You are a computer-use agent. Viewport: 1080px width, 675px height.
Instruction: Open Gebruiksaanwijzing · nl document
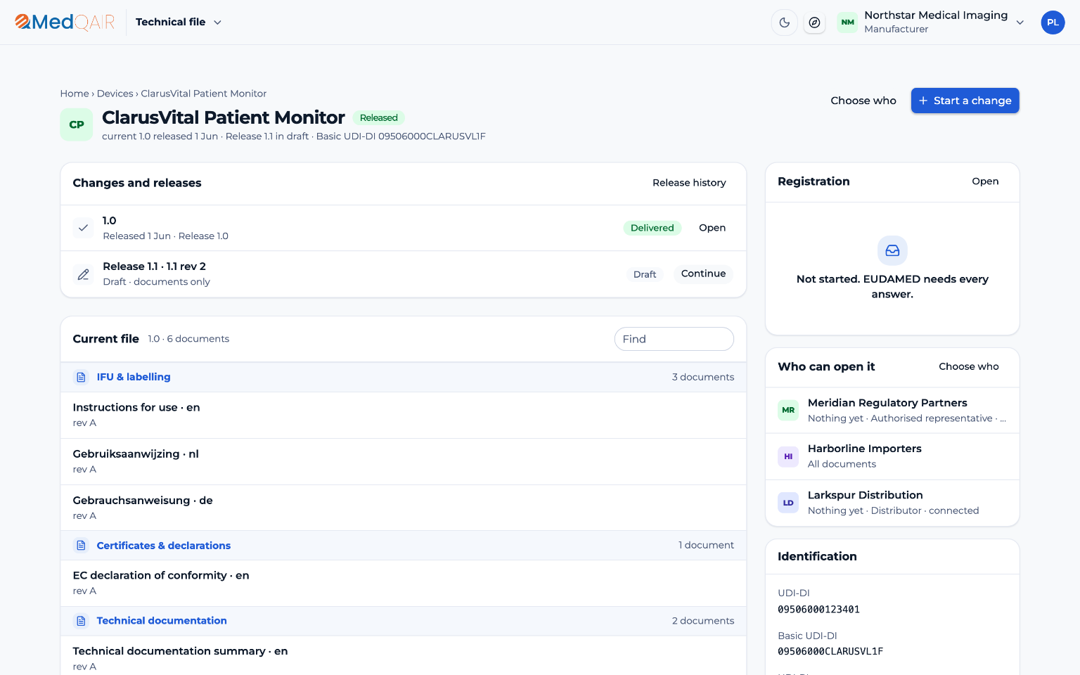click(404, 461)
